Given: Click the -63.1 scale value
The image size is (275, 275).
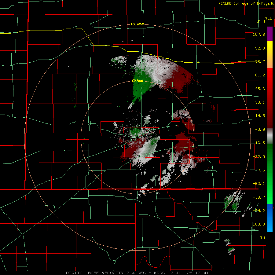Looking at the screenshot, I should point(259,184).
